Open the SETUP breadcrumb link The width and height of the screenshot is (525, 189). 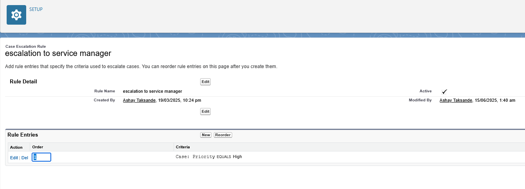36,9
